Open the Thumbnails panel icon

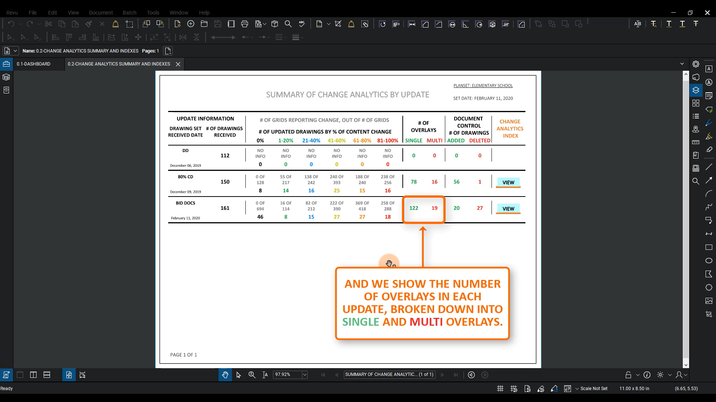[x=696, y=103]
